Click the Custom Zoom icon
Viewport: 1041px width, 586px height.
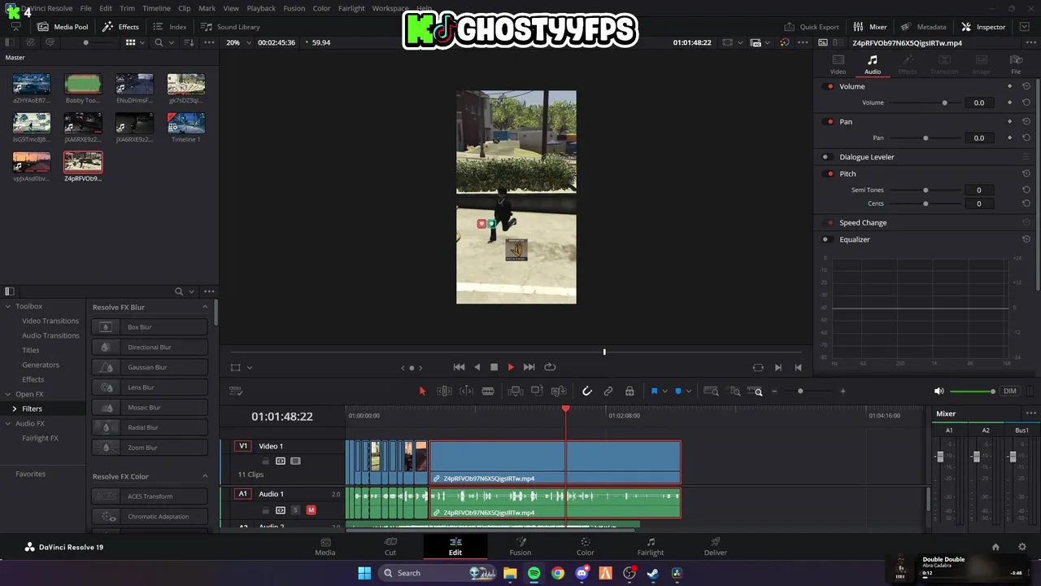tap(756, 391)
